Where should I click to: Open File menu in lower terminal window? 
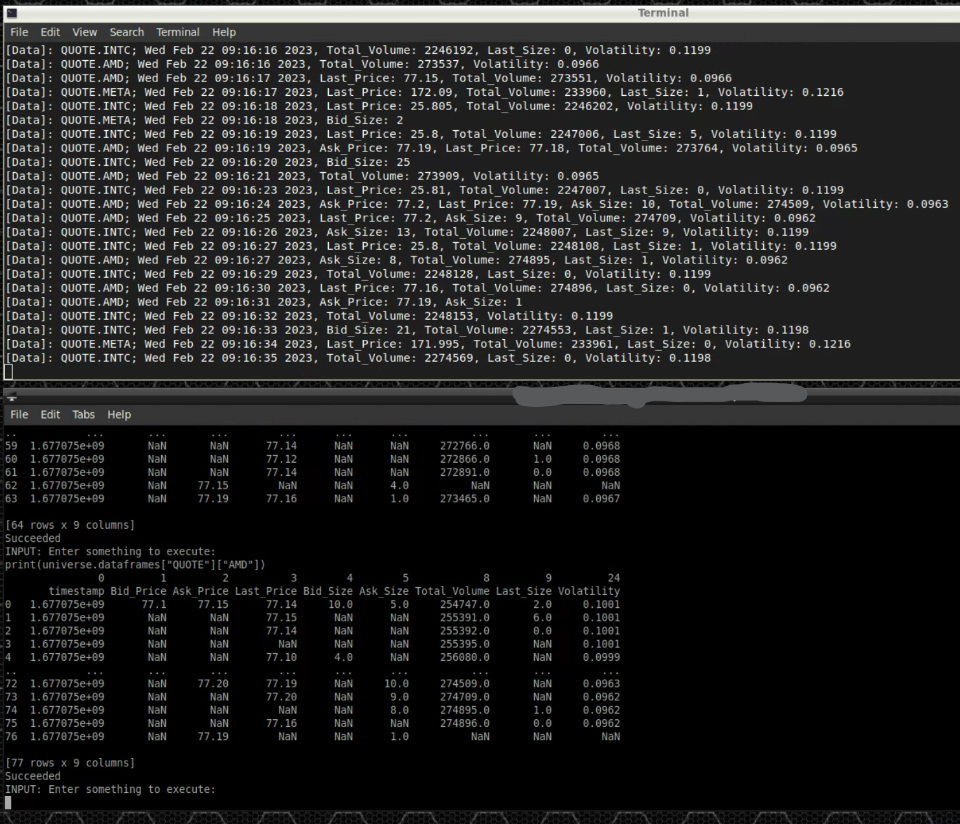click(x=19, y=415)
